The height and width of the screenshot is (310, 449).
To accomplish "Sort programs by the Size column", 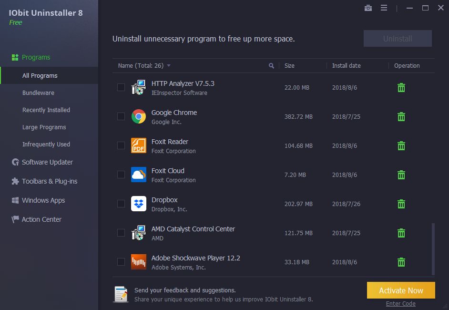I will point(289,66).
